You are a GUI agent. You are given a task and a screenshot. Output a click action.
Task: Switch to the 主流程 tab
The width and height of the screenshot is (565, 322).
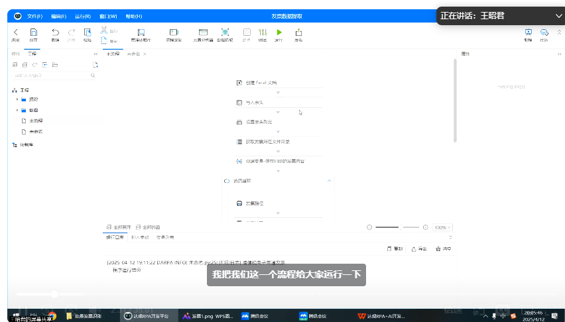click(x=113, y=54)
